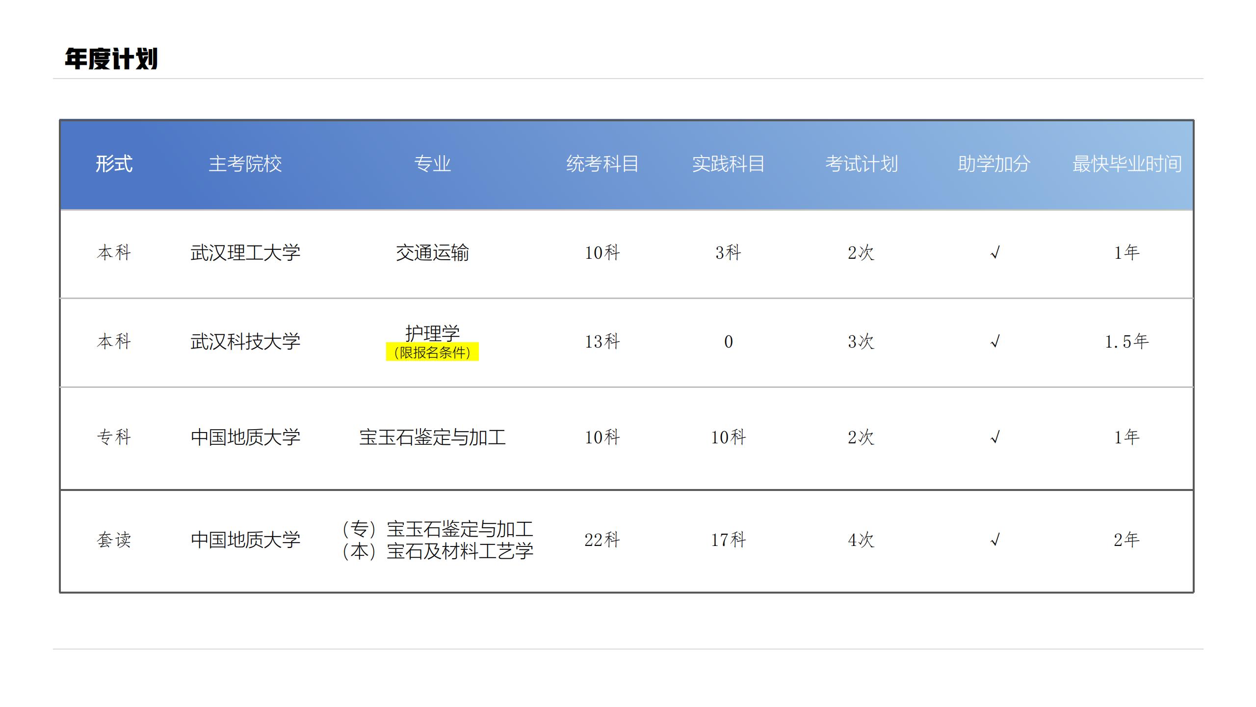Select the 3次 exam plan cell
Image resolution: width=1256 pixels, height=707 pixels.
[x=862, y=342]
